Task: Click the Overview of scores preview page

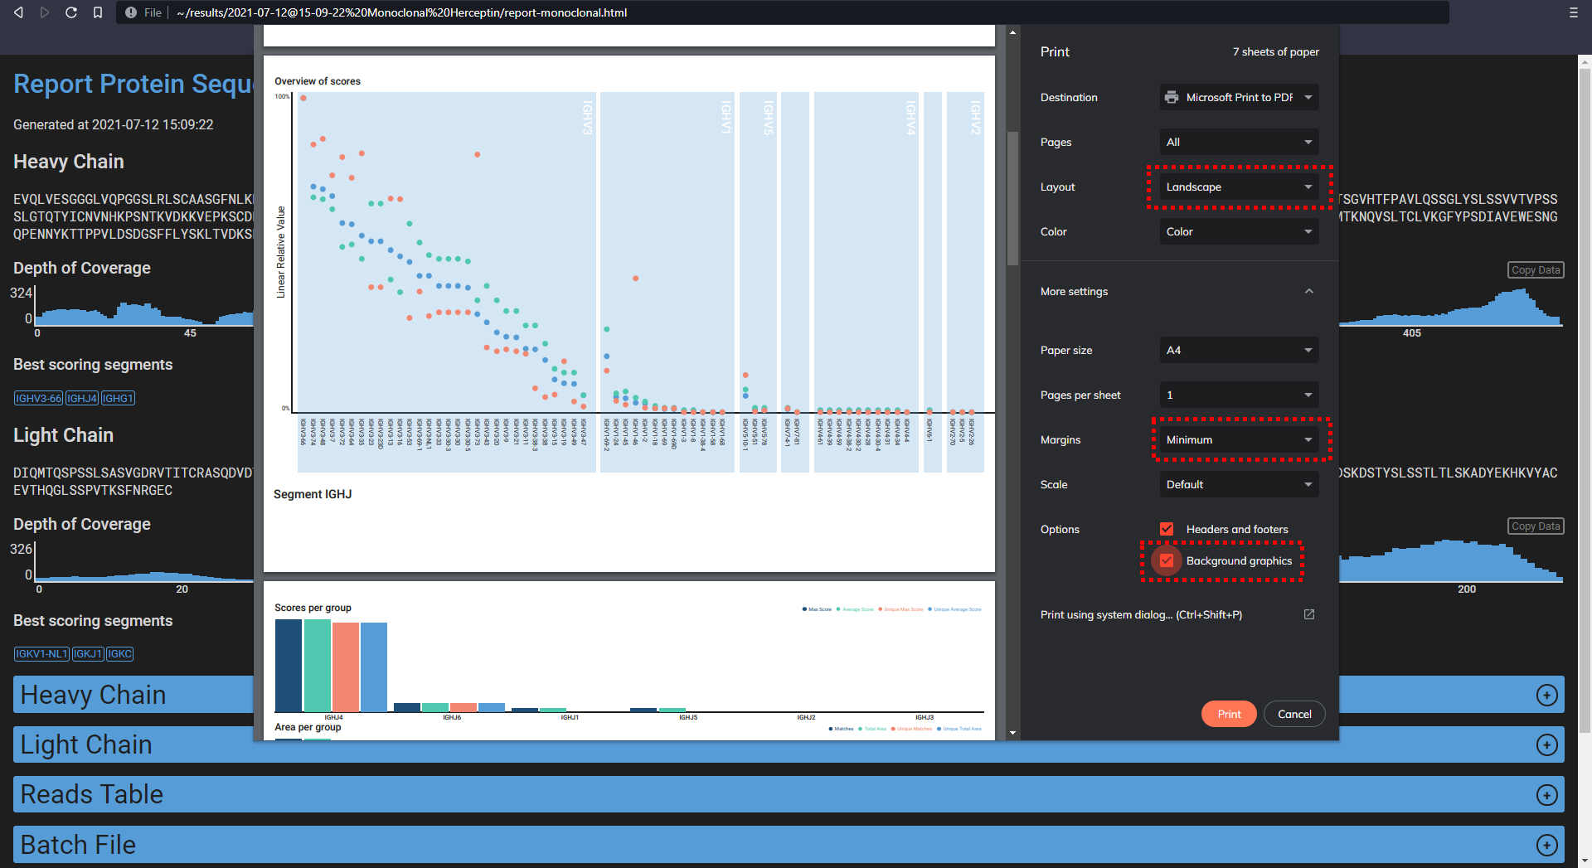Action: [629, 313]
